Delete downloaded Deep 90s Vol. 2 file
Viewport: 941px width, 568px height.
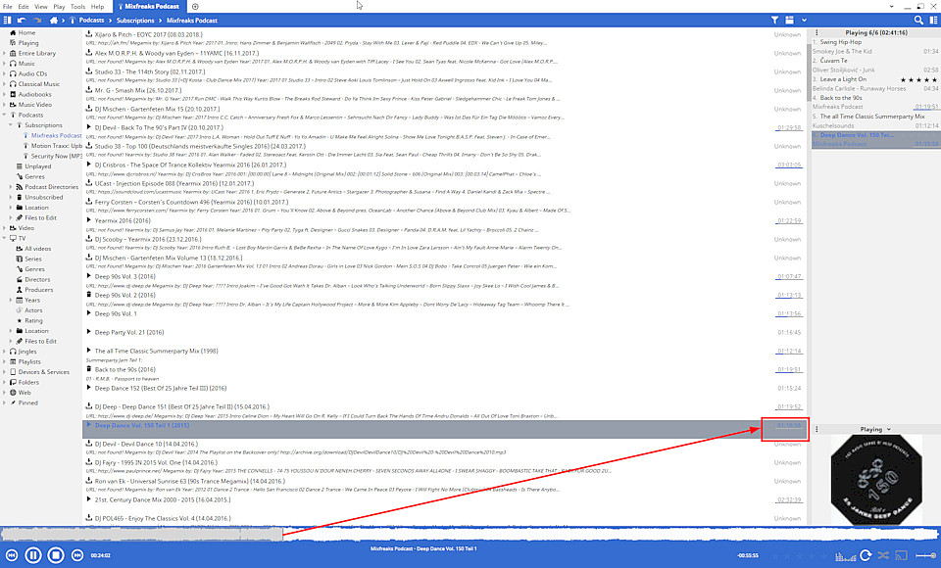click(89, 295)
